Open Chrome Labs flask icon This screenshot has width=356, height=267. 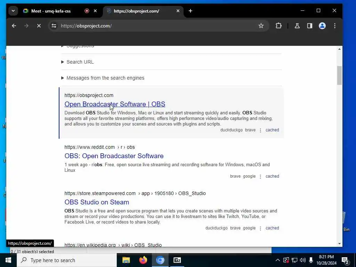[297, 26]
